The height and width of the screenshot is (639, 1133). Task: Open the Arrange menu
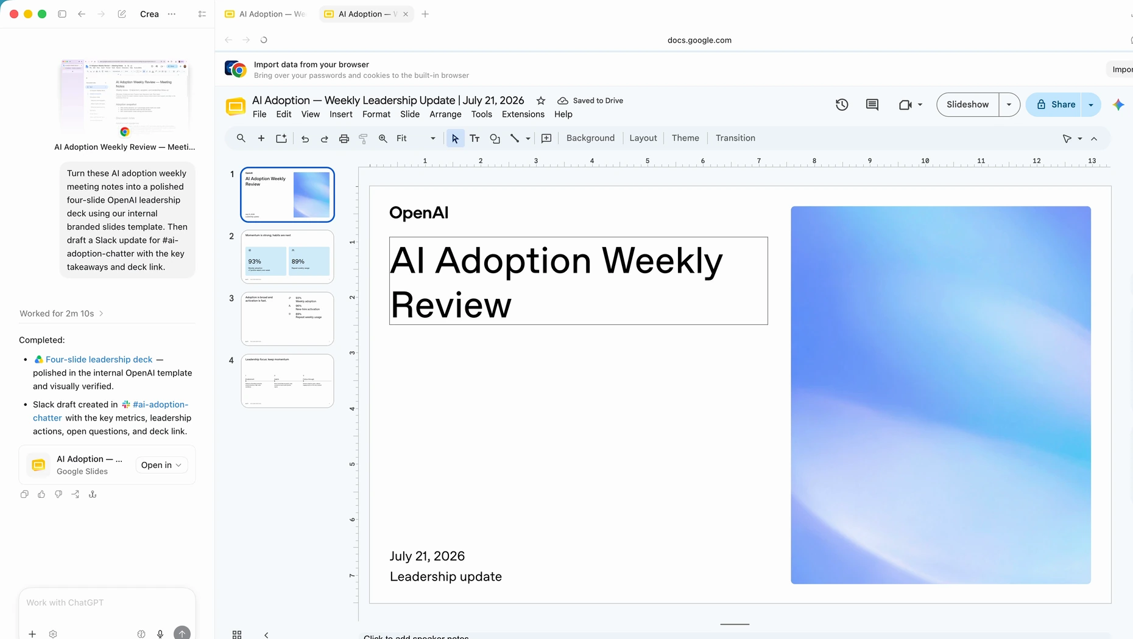[x=445, y=114]
